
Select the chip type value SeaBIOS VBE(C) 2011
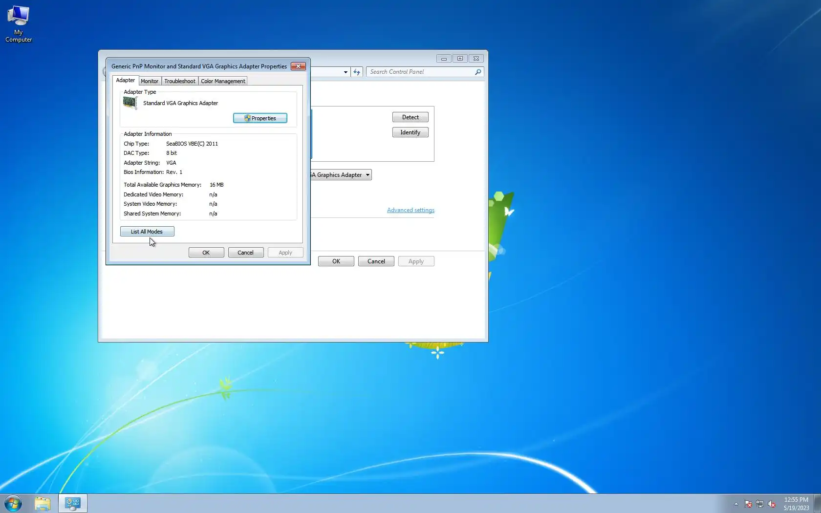click(192, 144)
